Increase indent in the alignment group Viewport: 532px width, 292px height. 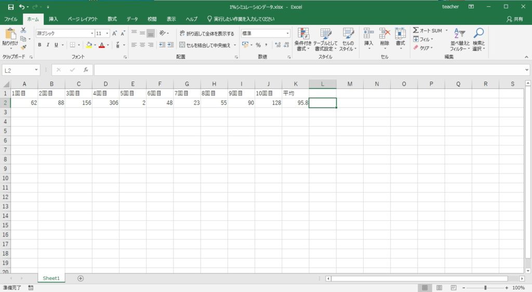[170, 45]
